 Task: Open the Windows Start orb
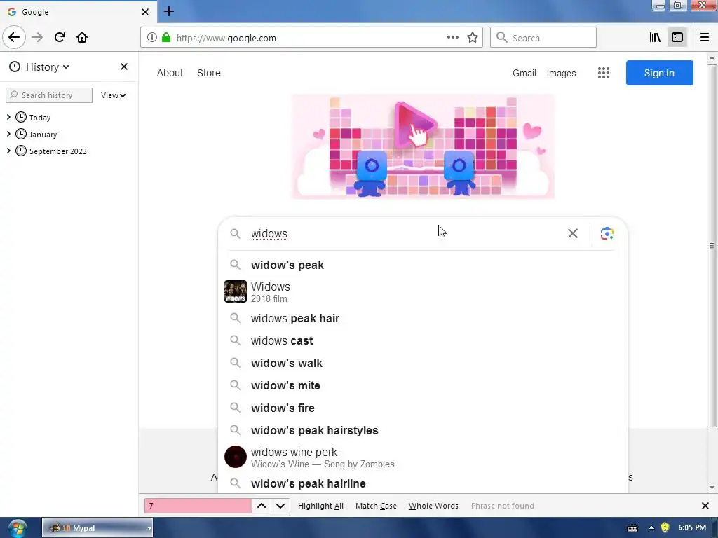point(18,528)
